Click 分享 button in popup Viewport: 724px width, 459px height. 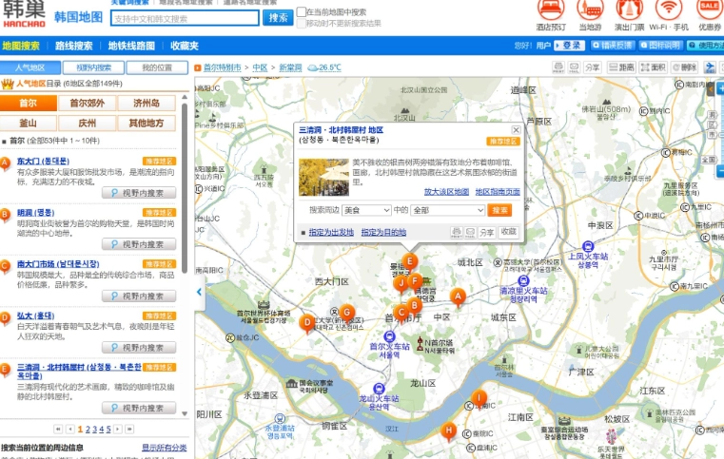click(487, 232)
